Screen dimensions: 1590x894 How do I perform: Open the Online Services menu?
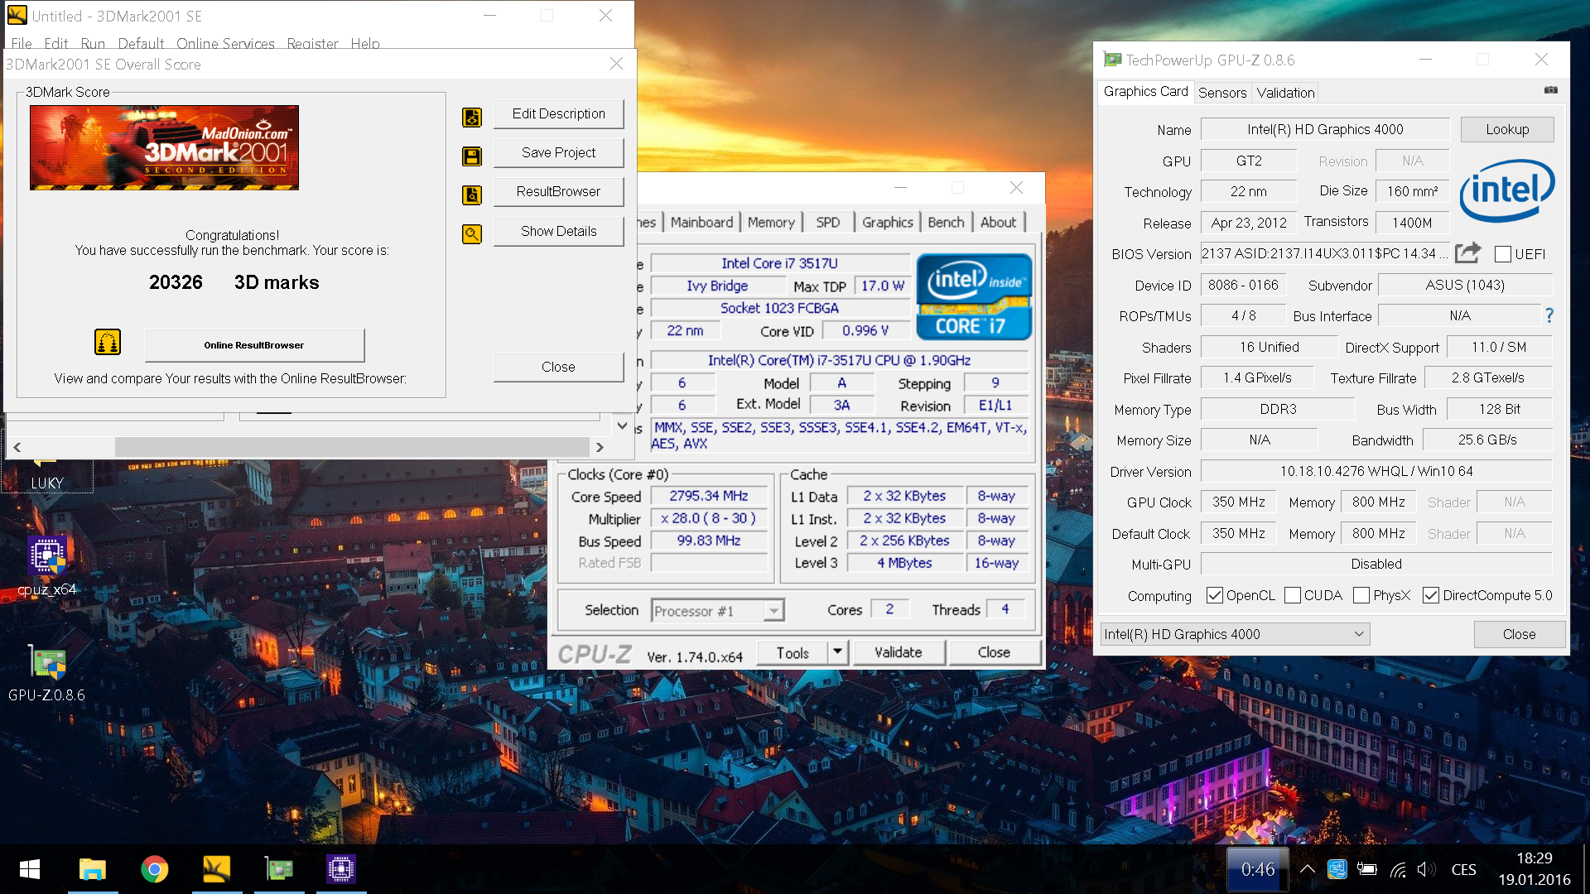pyautogui.click(x=225, y=43)
